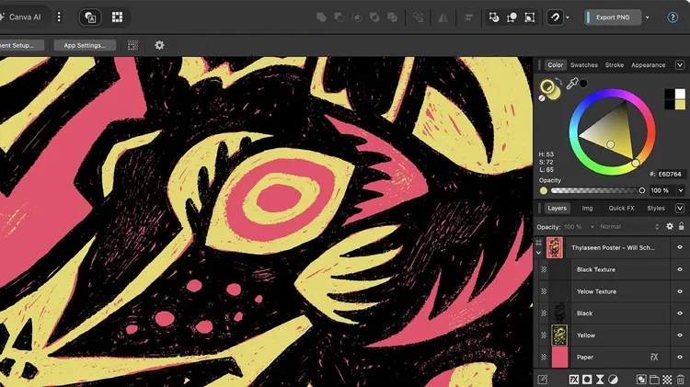Create a new group folder icon
690x387 pixels.
[x=654, y=379]
